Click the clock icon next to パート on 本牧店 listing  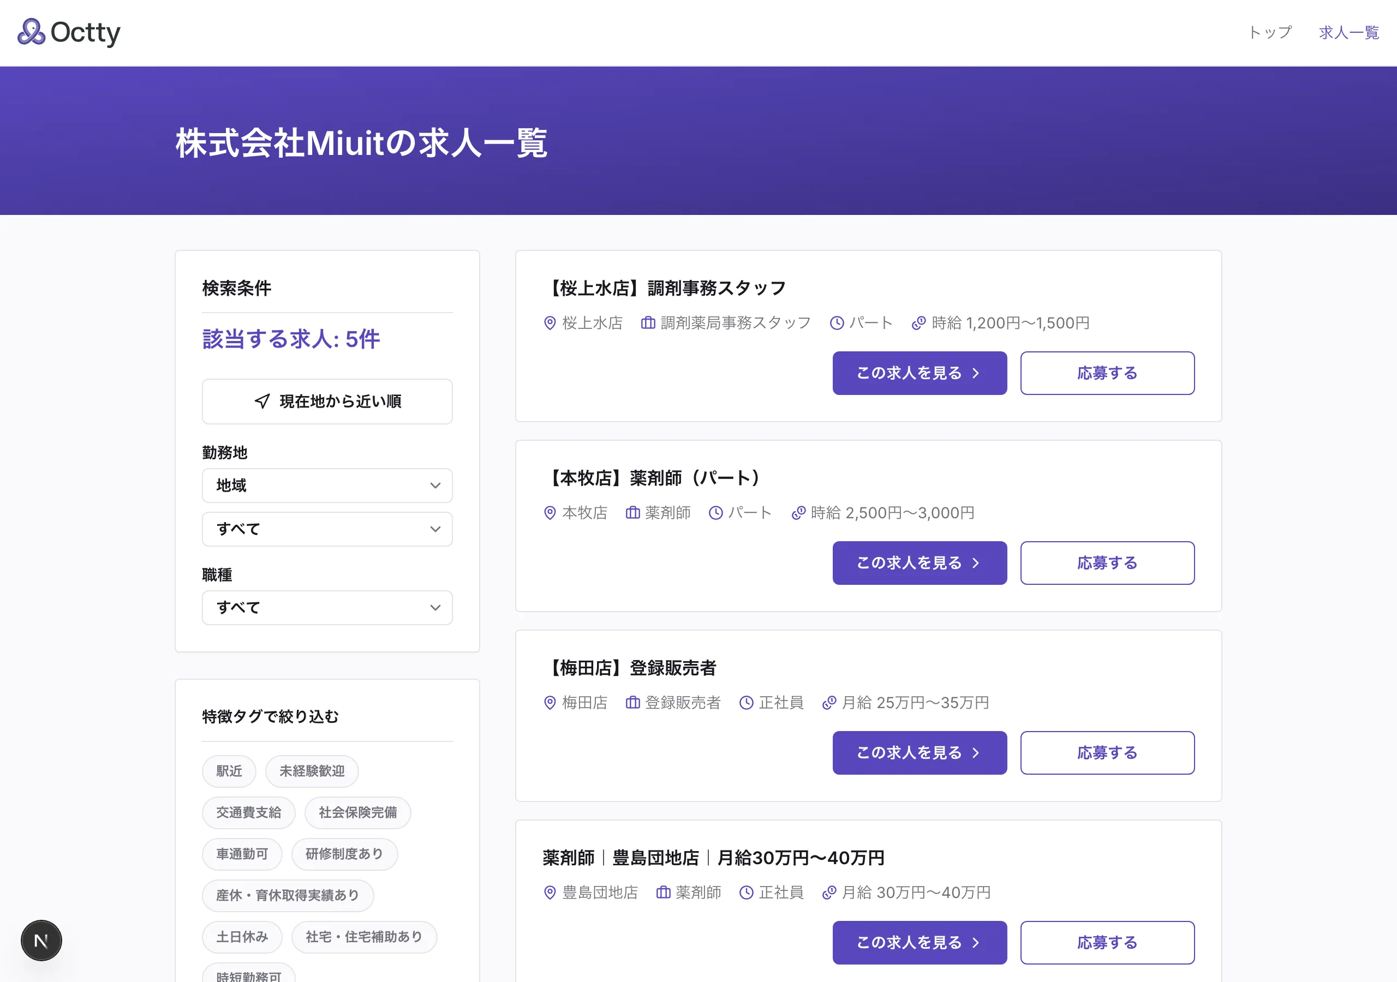point(715,513)
